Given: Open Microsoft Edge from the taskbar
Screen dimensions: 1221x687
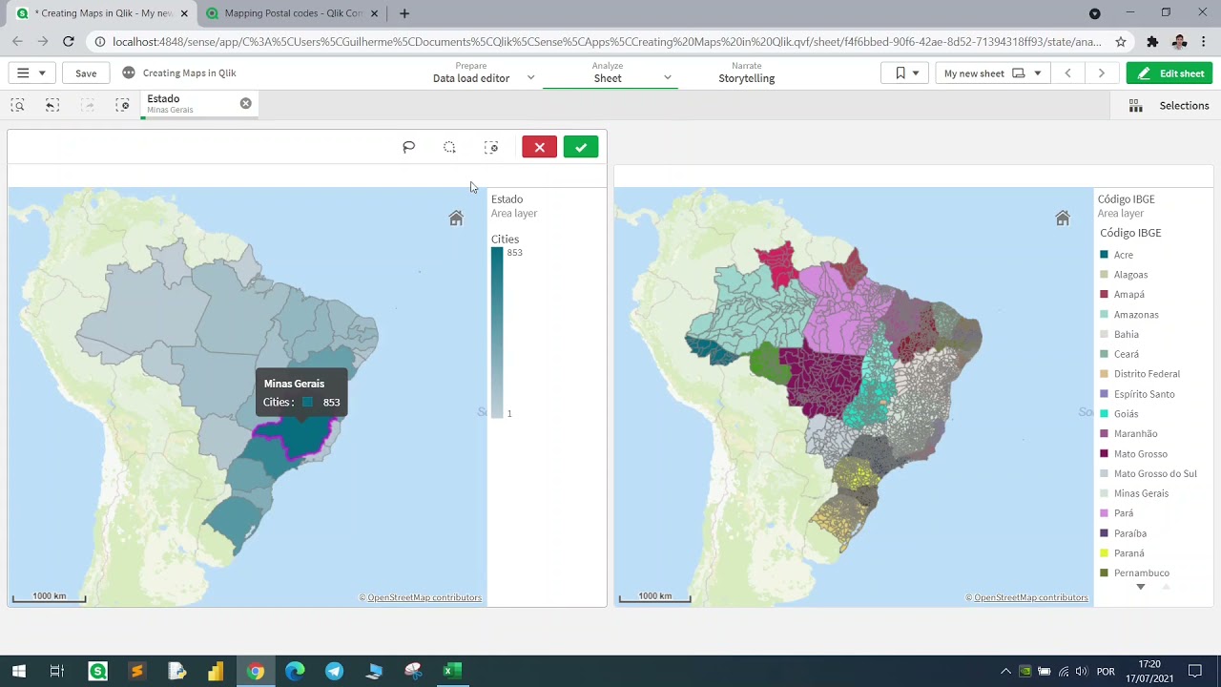Looking at the screenshot, I should click(x=295, y=671).
